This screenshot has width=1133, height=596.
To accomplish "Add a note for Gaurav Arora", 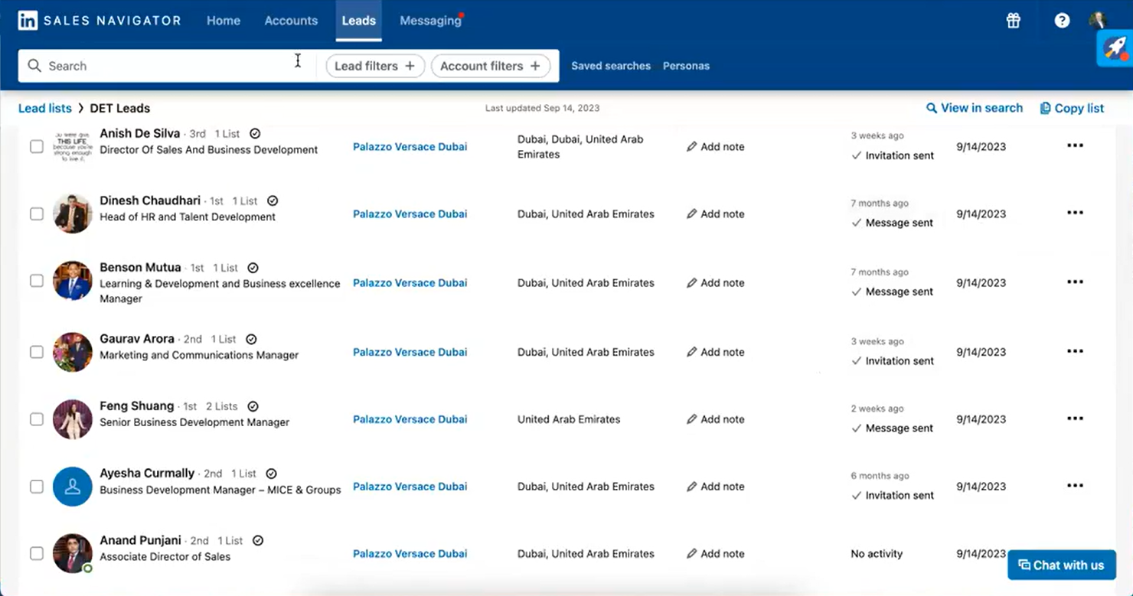I will [715, 352].
